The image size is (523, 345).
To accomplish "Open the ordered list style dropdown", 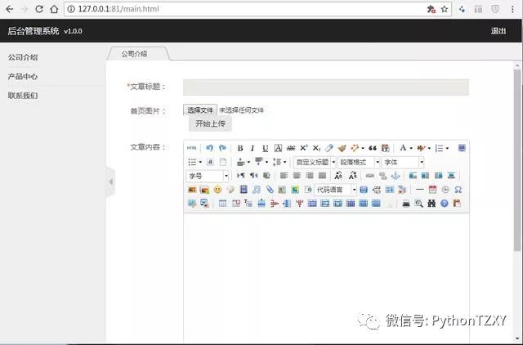I will pyautogui.click(x=447, y=148).
